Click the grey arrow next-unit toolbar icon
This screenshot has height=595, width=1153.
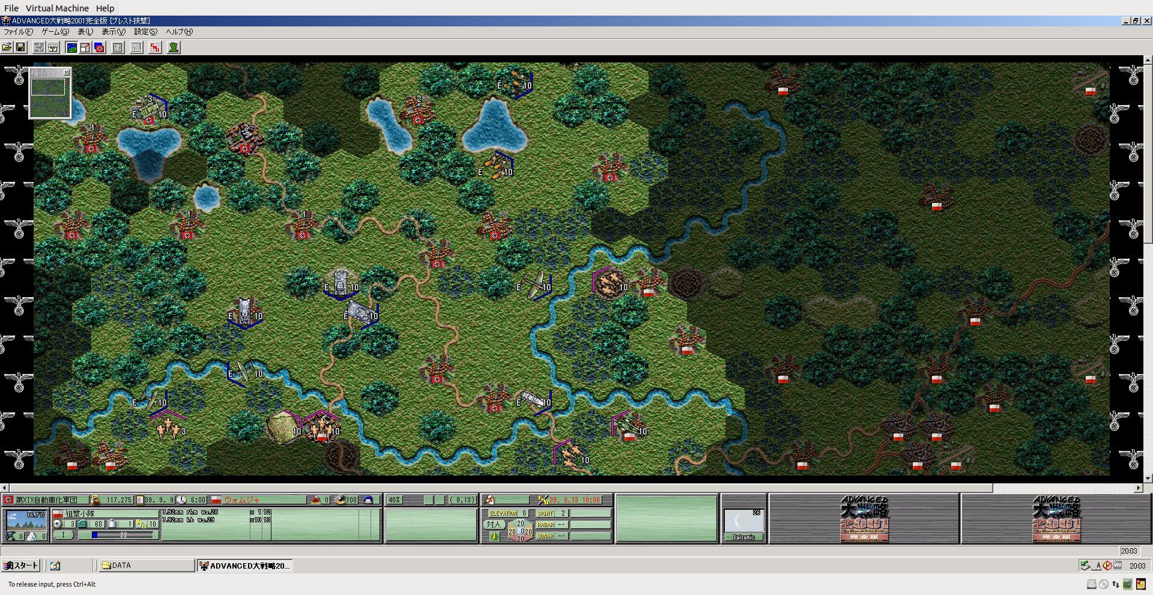[x=39, y=47]
